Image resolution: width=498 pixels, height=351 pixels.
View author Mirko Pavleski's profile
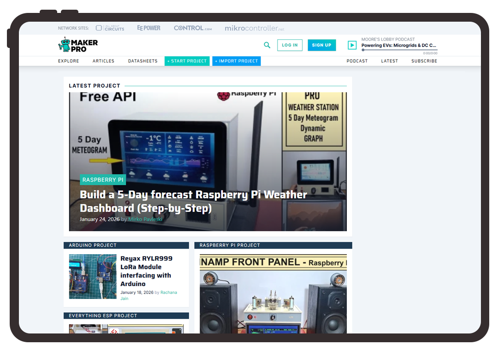point(145,219)
